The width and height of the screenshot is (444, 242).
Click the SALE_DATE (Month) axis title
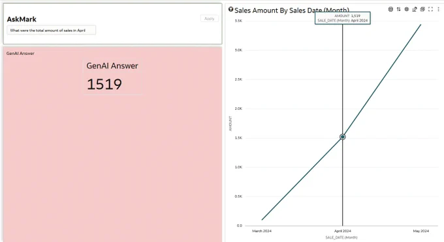coord(341,237)
